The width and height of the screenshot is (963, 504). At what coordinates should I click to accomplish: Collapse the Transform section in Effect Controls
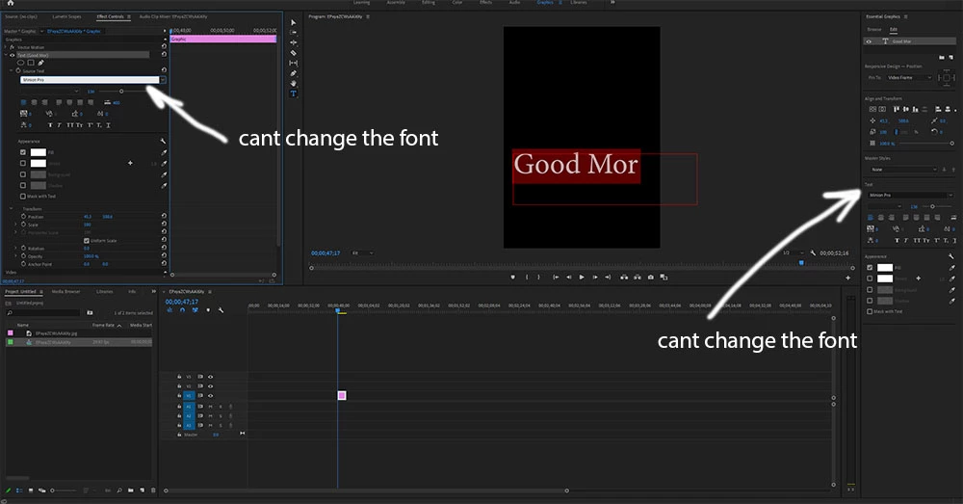point(11,209)
